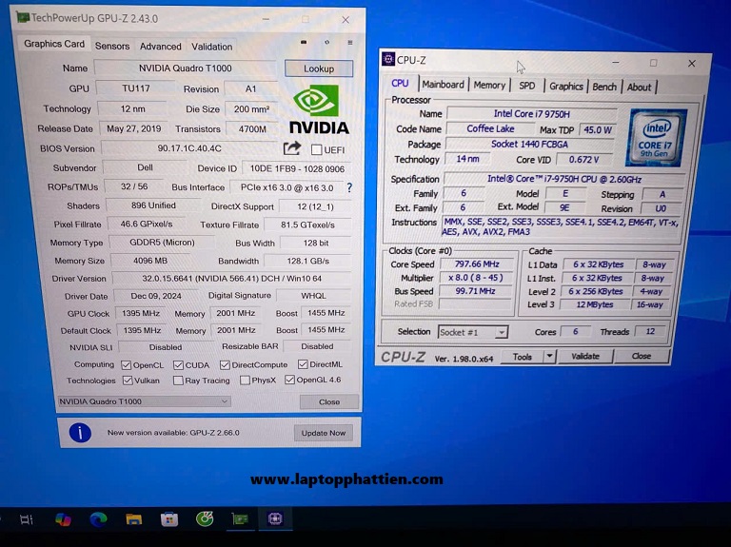Switch to the GPU-Z Advanced tab

pyautogui.click(x=160, y=46)
